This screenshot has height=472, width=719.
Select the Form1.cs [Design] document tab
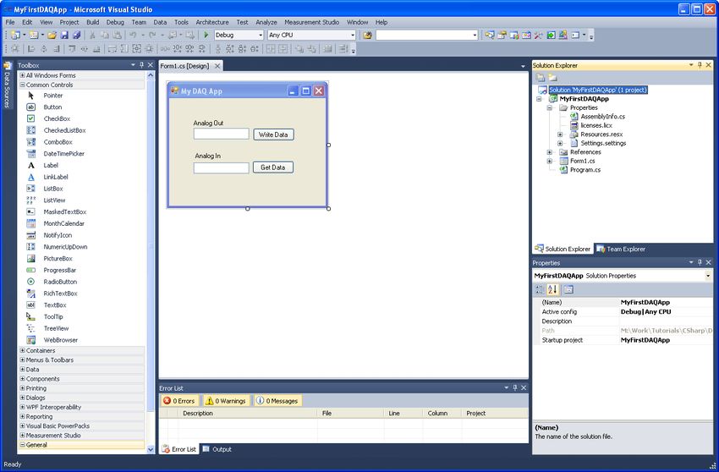[184, 66]
